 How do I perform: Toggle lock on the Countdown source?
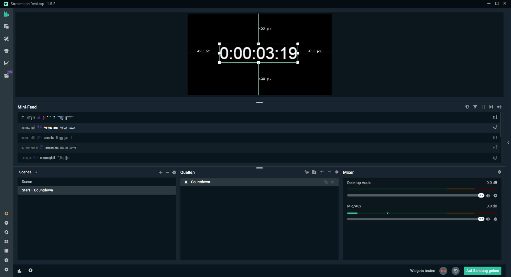326,182
